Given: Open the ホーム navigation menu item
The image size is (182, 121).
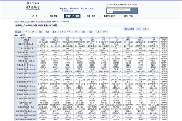Looking at the screenshot, I should pos(35,16).
